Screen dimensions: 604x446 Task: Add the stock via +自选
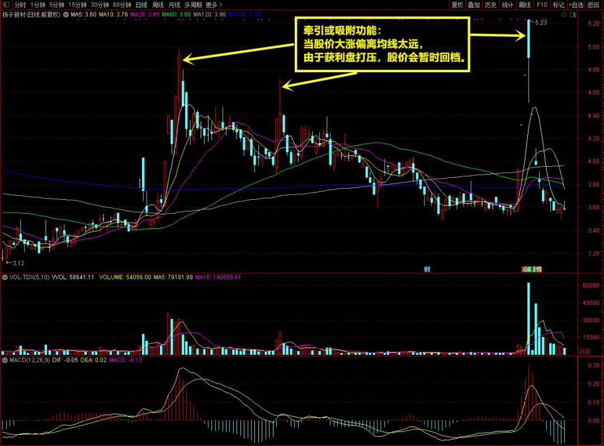pyautogui.click(x=576, y=4)
